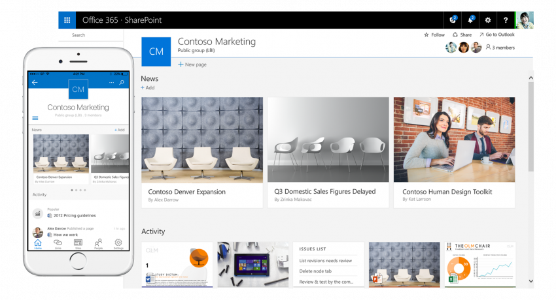Open Skype icon in top bar

453,20
